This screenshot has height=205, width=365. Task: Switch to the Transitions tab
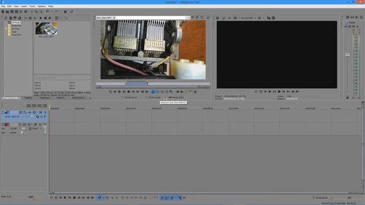[44, 98]
